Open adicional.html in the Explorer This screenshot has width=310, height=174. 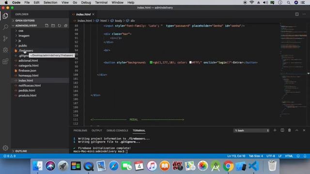point(28,60)
